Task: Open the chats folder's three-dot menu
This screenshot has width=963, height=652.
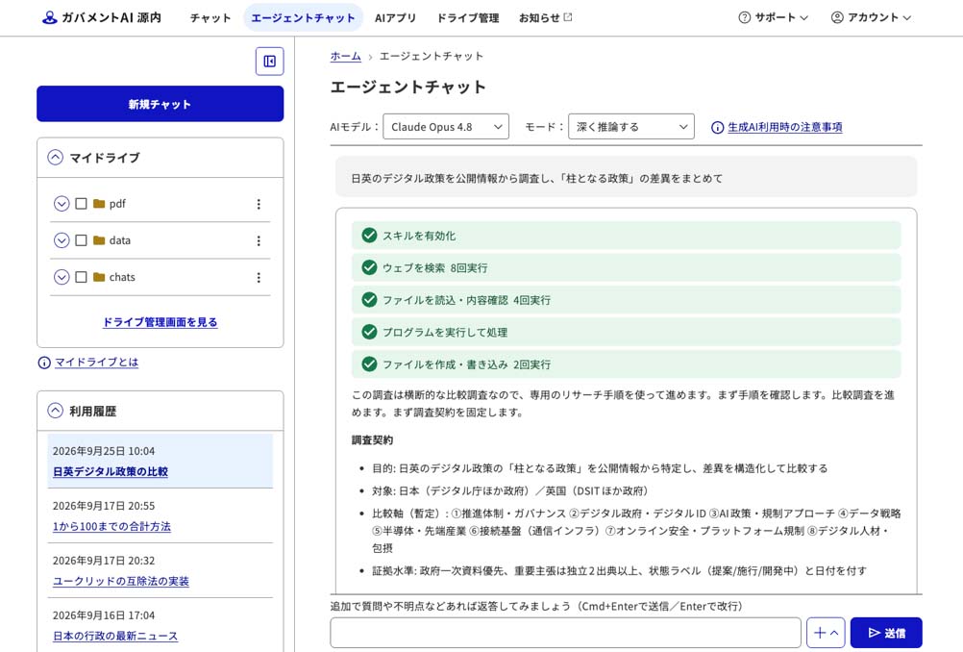Action: click(259, 278)
